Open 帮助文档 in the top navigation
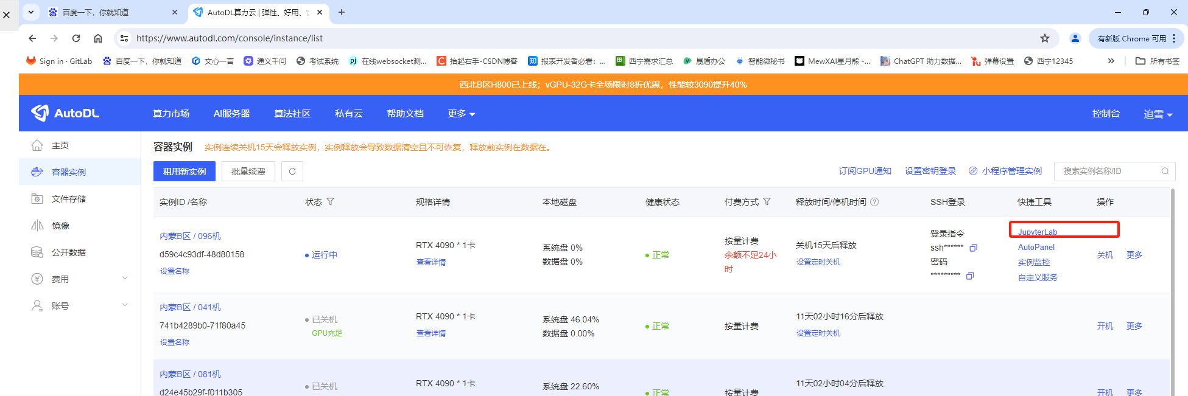This screenshot has height=396, width=1188. tap(405, 114)
